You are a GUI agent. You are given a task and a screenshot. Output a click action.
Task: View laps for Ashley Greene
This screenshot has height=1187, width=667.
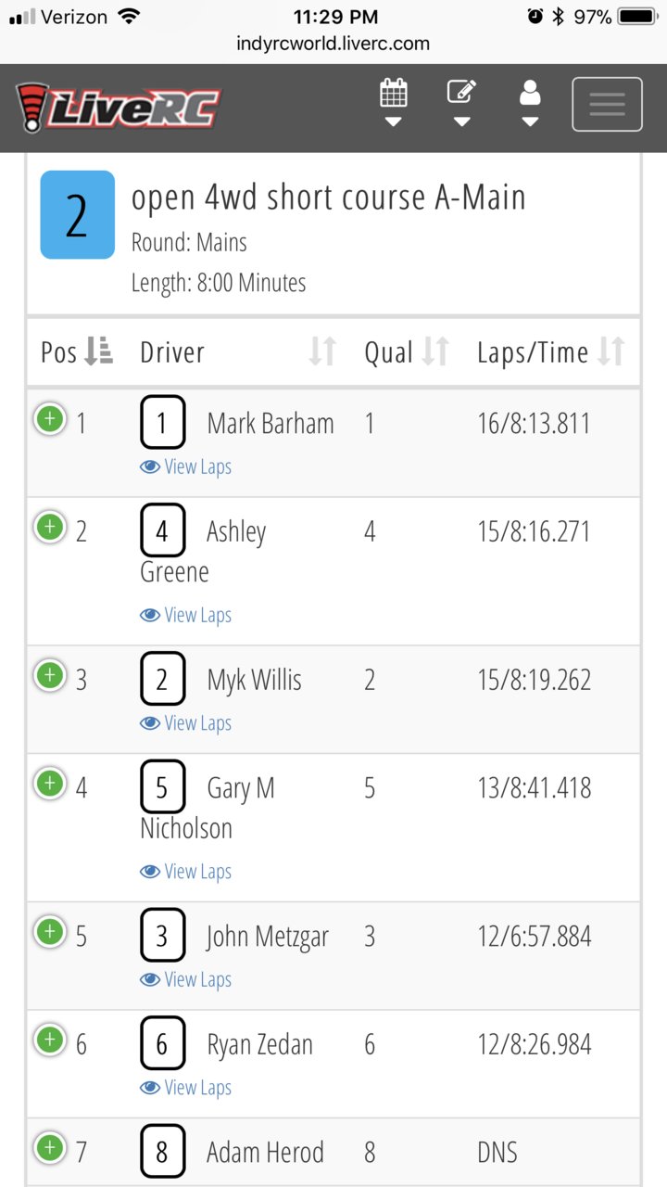(185, 615)
